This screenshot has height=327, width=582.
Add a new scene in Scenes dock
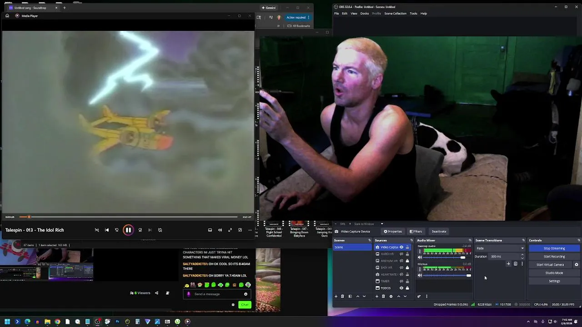click(x=336, y=297)
